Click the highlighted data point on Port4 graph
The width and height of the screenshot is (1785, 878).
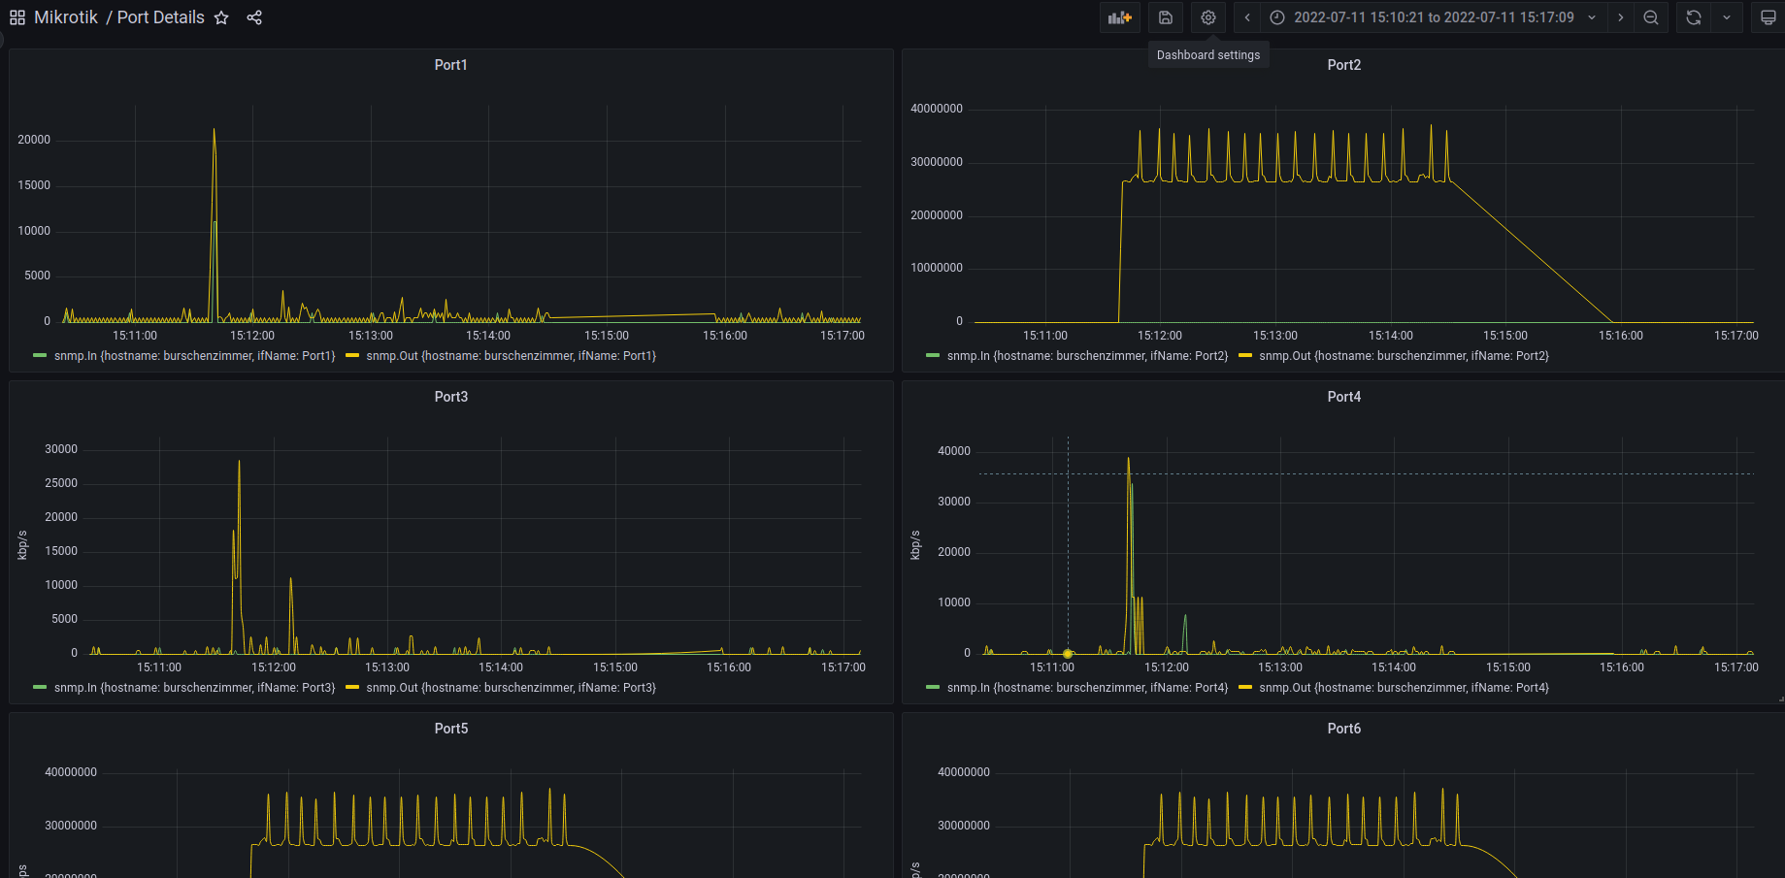[x=1068, y=654]
